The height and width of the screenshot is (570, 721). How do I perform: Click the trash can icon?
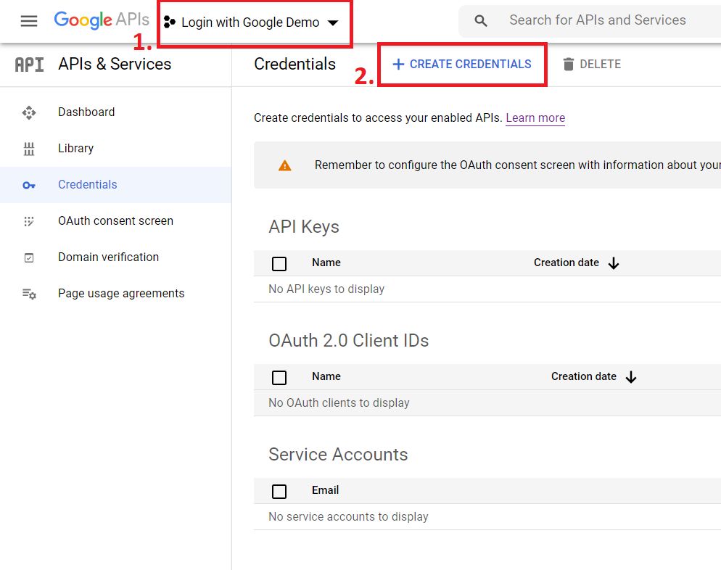[569, 65]
